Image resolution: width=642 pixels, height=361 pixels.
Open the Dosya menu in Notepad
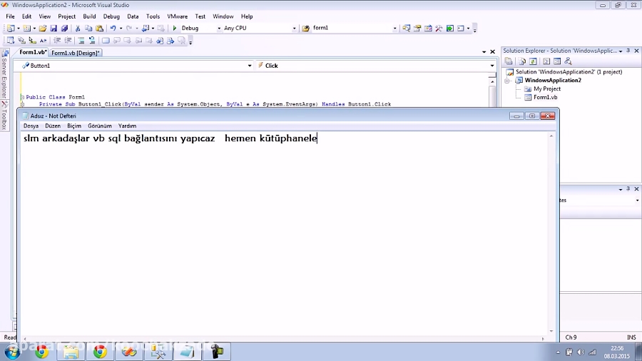tap(31, 126)
